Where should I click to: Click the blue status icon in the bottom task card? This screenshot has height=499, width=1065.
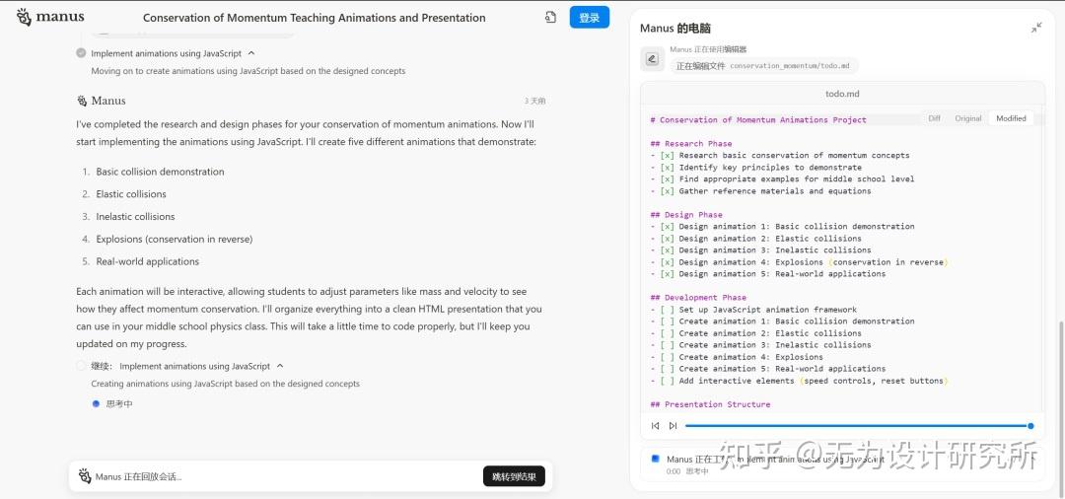(655, 459)
